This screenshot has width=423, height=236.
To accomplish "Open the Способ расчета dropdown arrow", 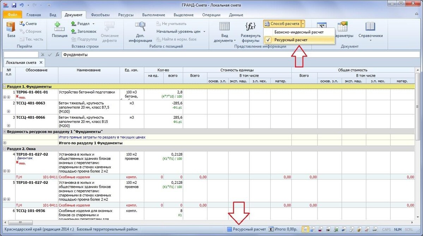I will click(303, 24).
